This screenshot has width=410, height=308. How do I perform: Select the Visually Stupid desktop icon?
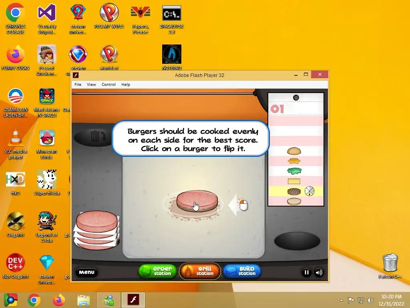pos(47,19)
